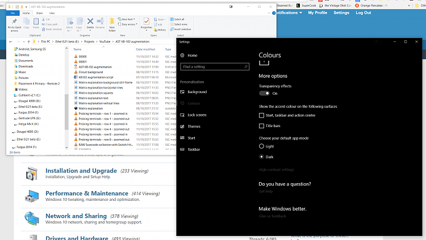The height and width of the screenshot is (240, 426).
Task: Open Performance & Maintenance forum link
Action: pyautogui.click(x=87, y=193)
